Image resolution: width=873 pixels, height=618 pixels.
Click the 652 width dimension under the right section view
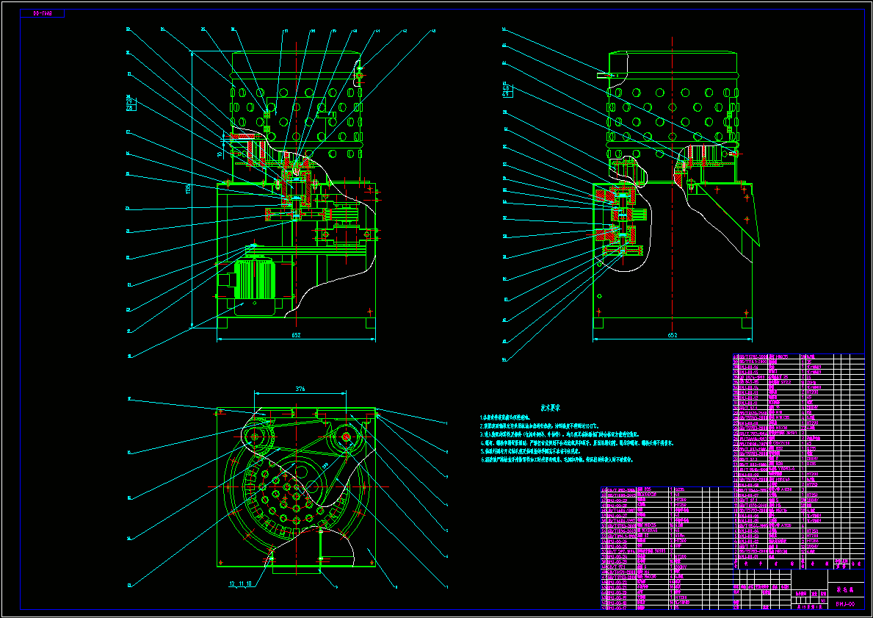pos(672,336)
